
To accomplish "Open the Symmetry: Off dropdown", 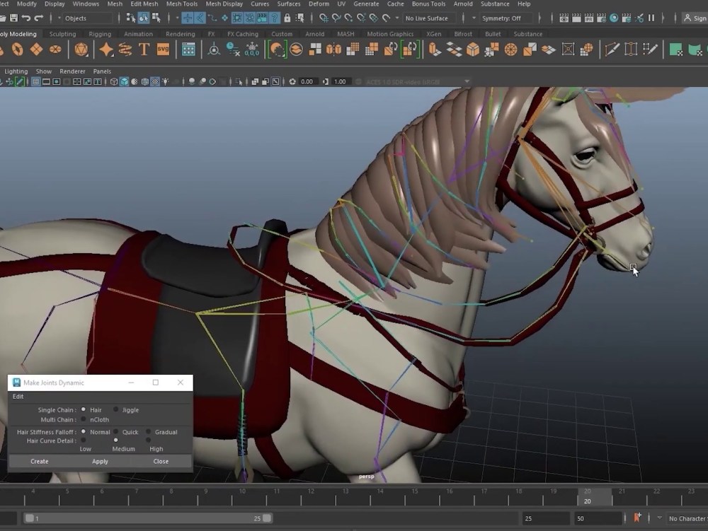I will 506,18.
